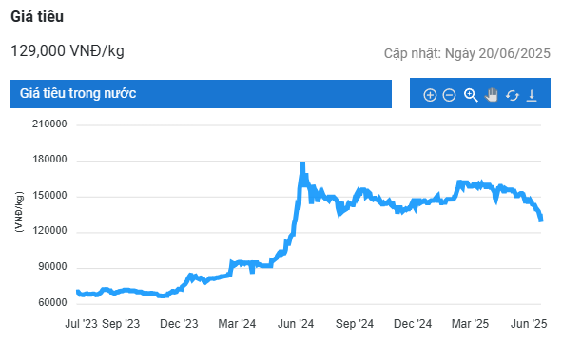Viewport: 562px width, 344px height.
Task: Click the Dec '23 x-axis label
Action: (x=179, y=324)
